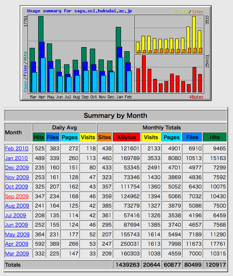Open the Aug 2009 monthly report link

pos(17,206)
